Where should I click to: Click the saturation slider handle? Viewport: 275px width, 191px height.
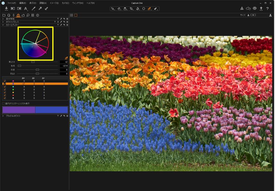pyautogui.click(x=37, y=70)
